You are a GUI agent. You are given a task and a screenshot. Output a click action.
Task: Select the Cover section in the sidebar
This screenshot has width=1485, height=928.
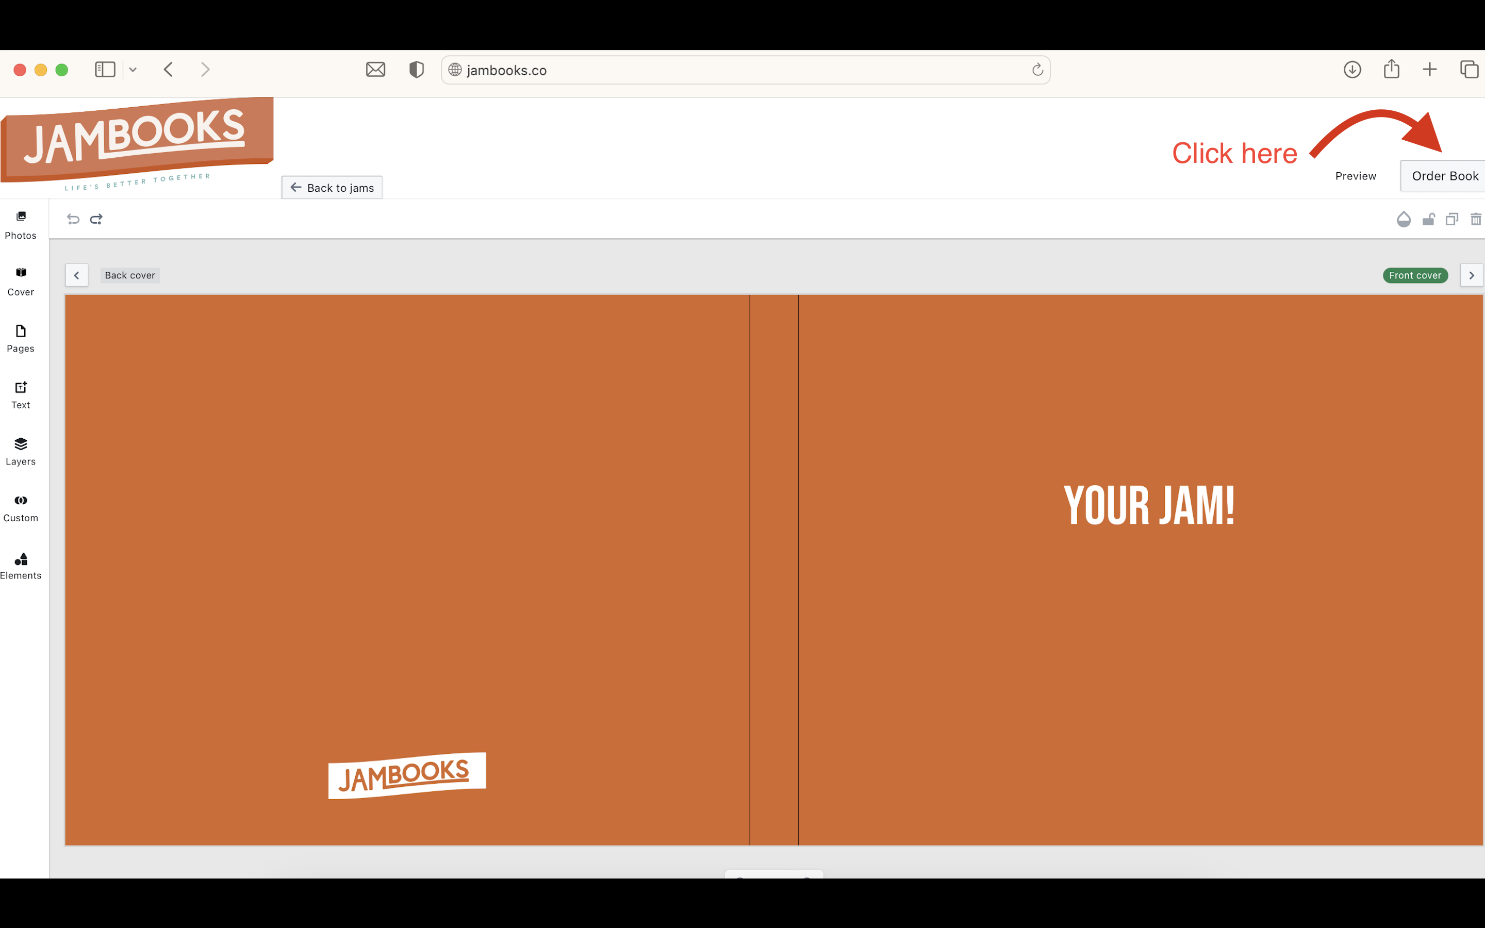point(20,280)
